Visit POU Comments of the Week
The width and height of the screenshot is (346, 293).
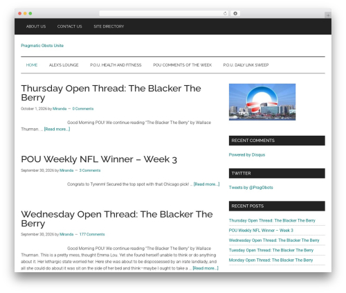tap(182, 65)
